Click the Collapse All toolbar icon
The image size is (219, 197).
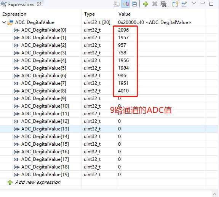point(134,4)
